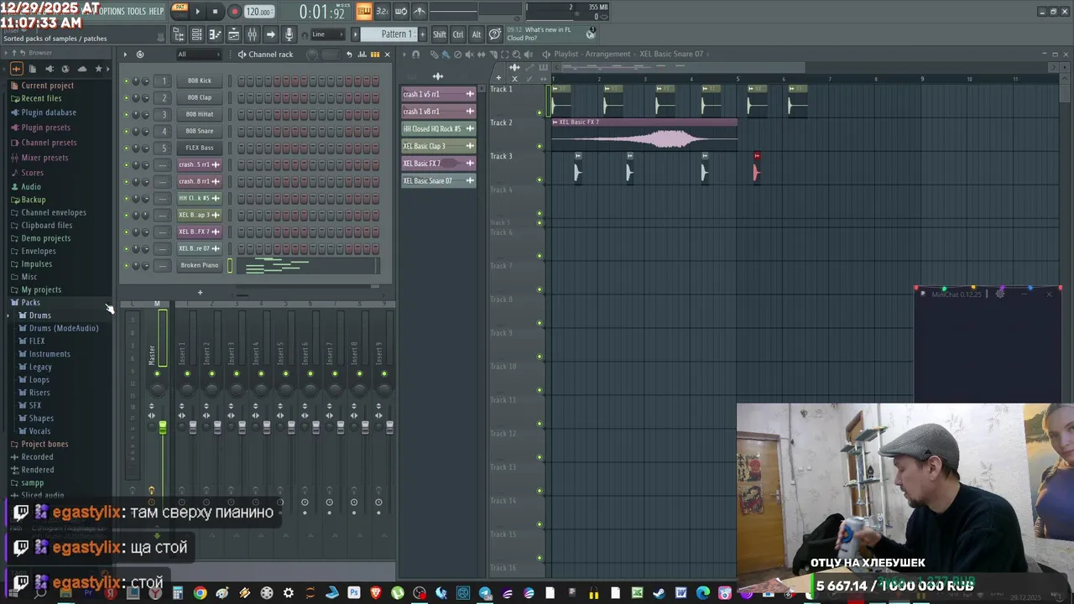
Task: Click the What's new news globe icon
Action: [591, 34]
